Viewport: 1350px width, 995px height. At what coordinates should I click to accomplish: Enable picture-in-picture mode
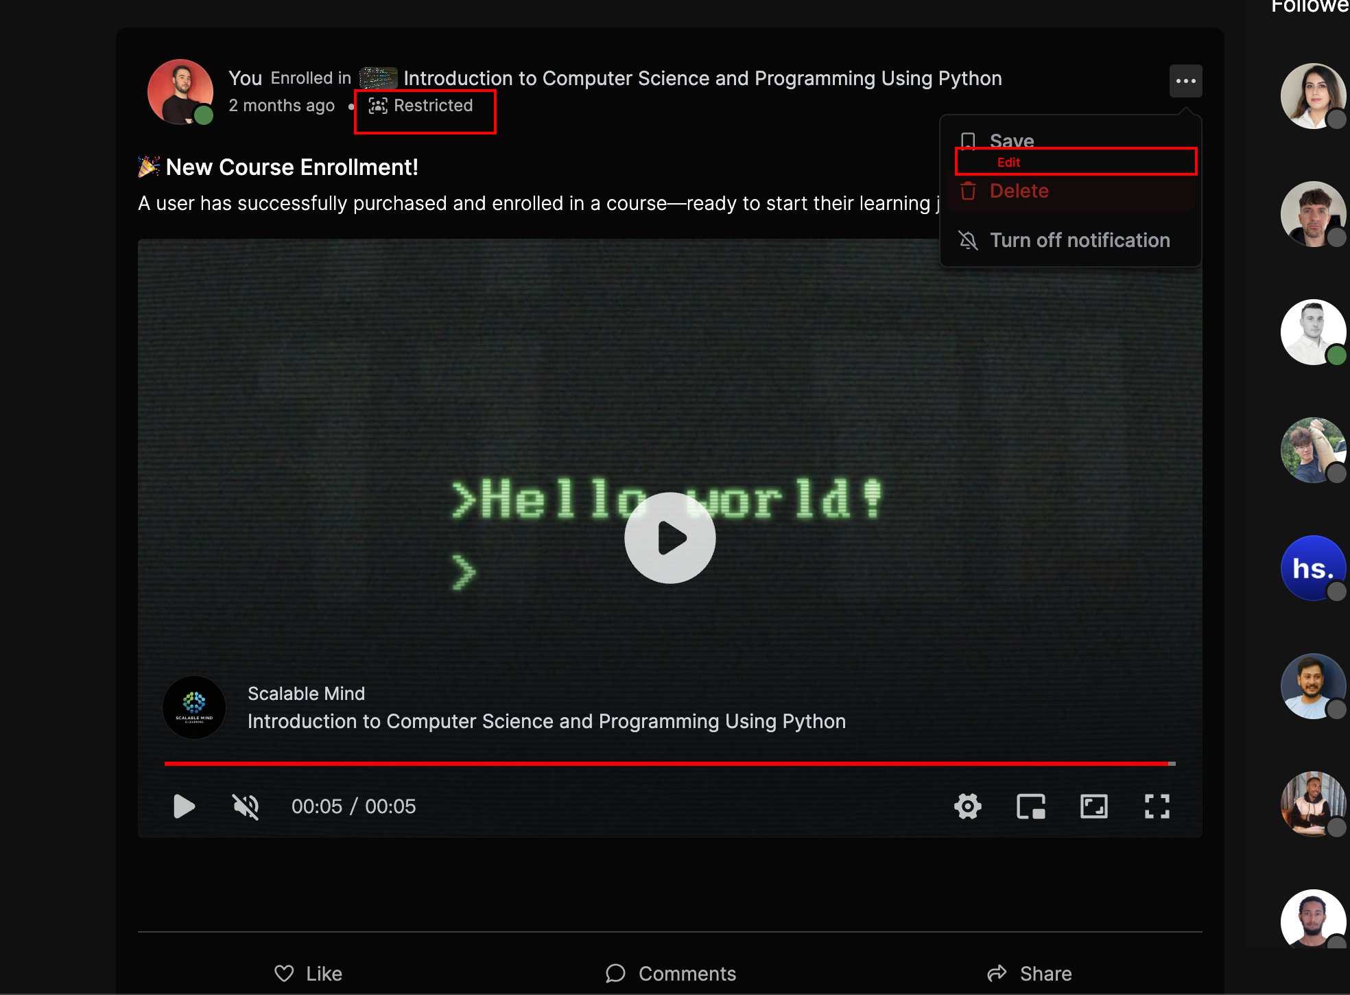coord(1030,806)
